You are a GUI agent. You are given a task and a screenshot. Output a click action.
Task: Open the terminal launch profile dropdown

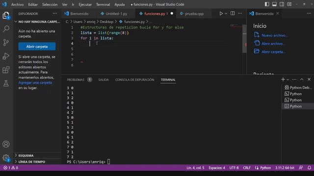[x=288, y=80]
